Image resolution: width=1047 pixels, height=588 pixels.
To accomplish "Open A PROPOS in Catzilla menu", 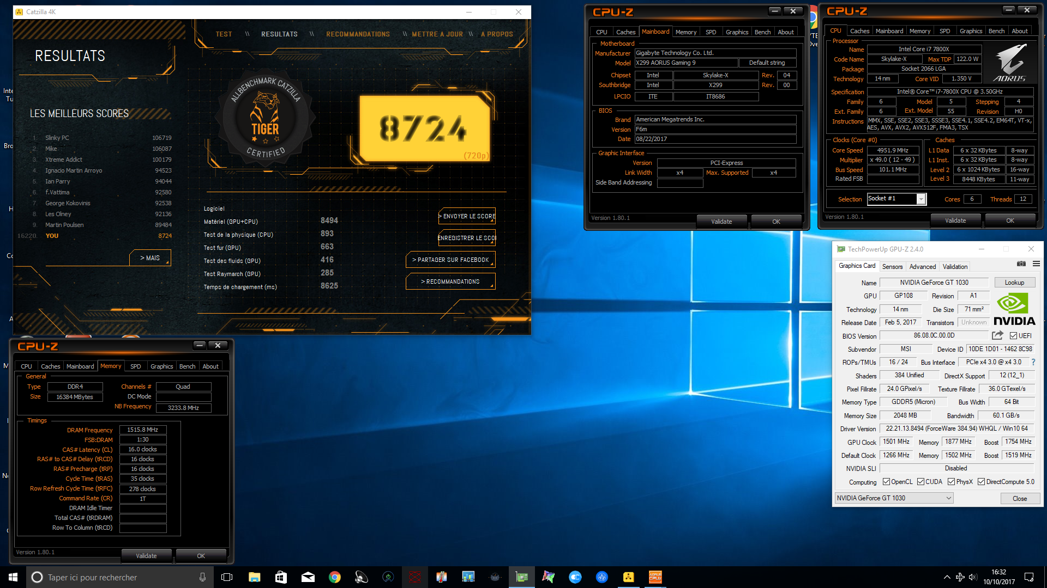I will point(497,34).
